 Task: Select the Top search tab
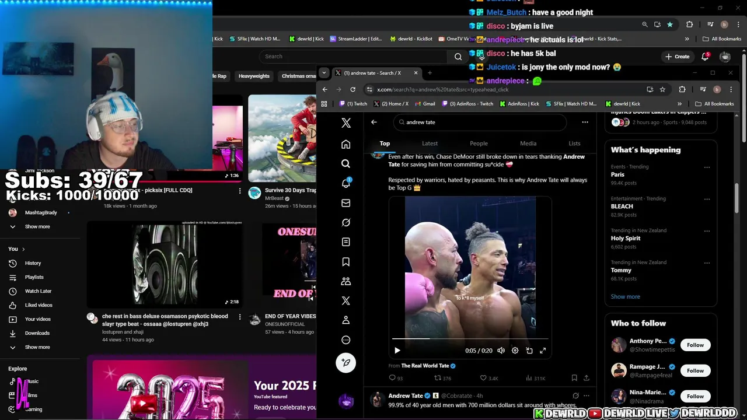pyautogui.click(x=385, y=143)
